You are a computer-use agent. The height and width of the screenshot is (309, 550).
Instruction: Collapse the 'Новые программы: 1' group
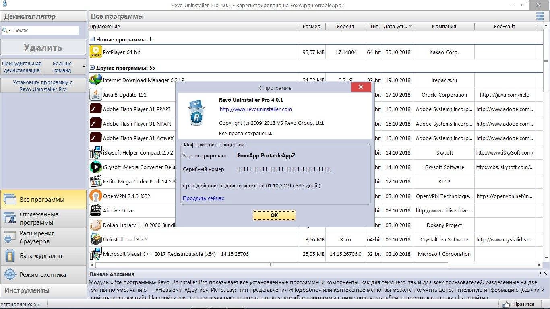[92, 39]
